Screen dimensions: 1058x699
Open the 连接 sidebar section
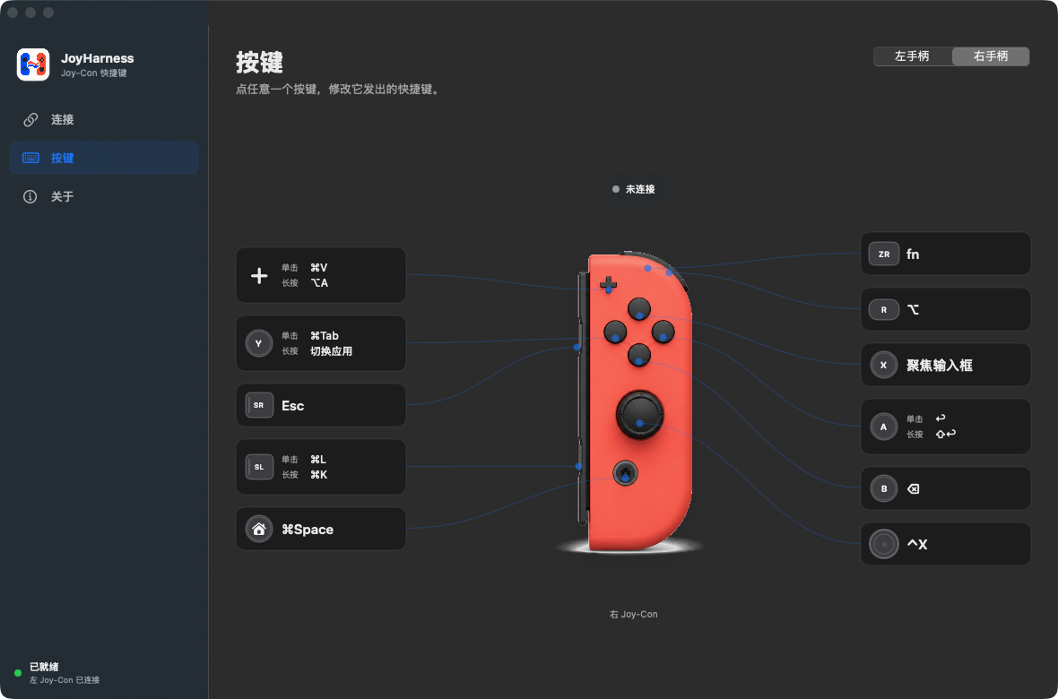(x=104, y=119)
